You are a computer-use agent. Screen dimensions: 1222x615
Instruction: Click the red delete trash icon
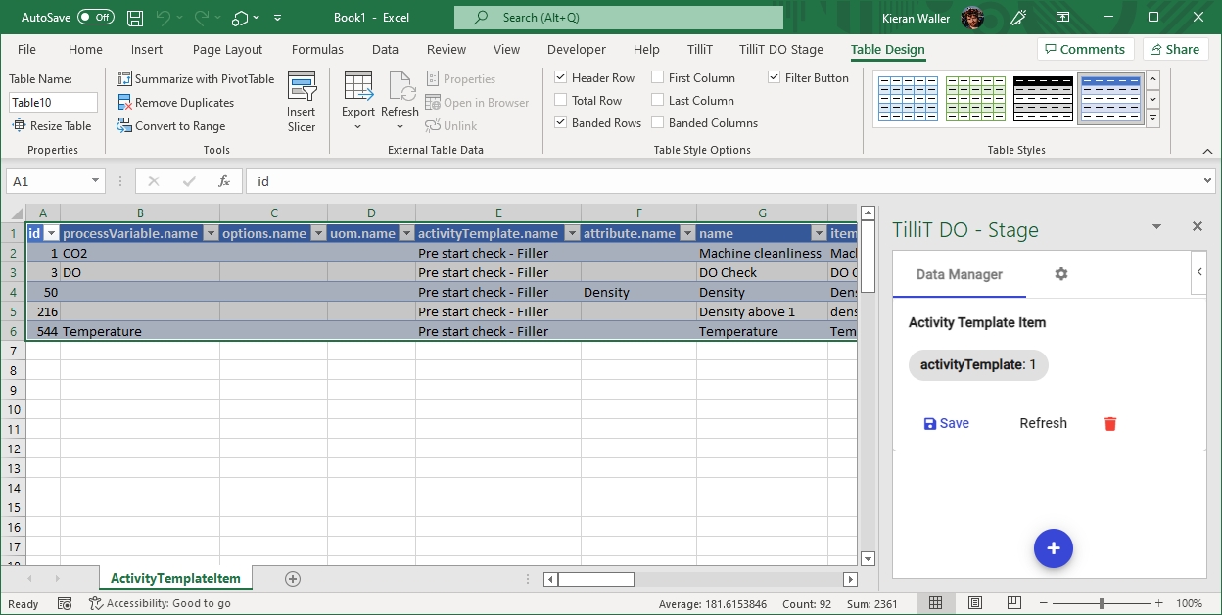click(1109, 424)
